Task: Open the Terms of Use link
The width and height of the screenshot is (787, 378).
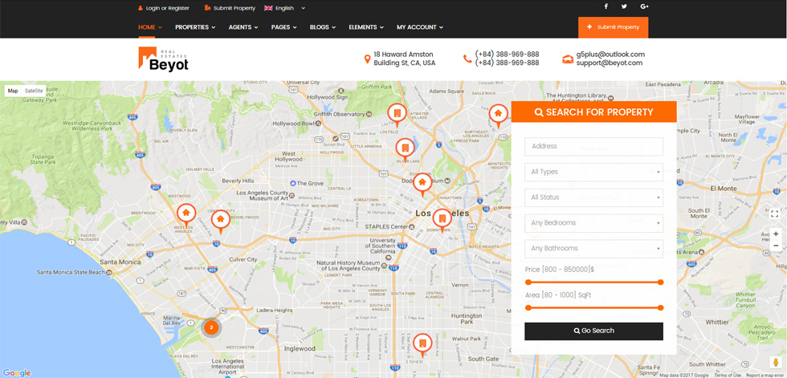Action: [x=728, y=375]
